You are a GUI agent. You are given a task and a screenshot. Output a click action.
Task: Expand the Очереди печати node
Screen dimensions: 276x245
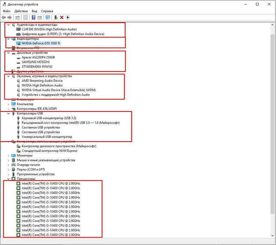(x=8, y=165)
